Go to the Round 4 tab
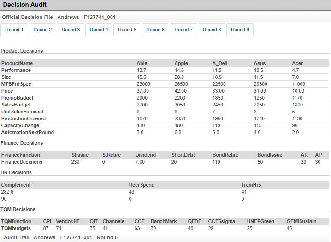The image size is (331, 242). (x=99, y=30)
